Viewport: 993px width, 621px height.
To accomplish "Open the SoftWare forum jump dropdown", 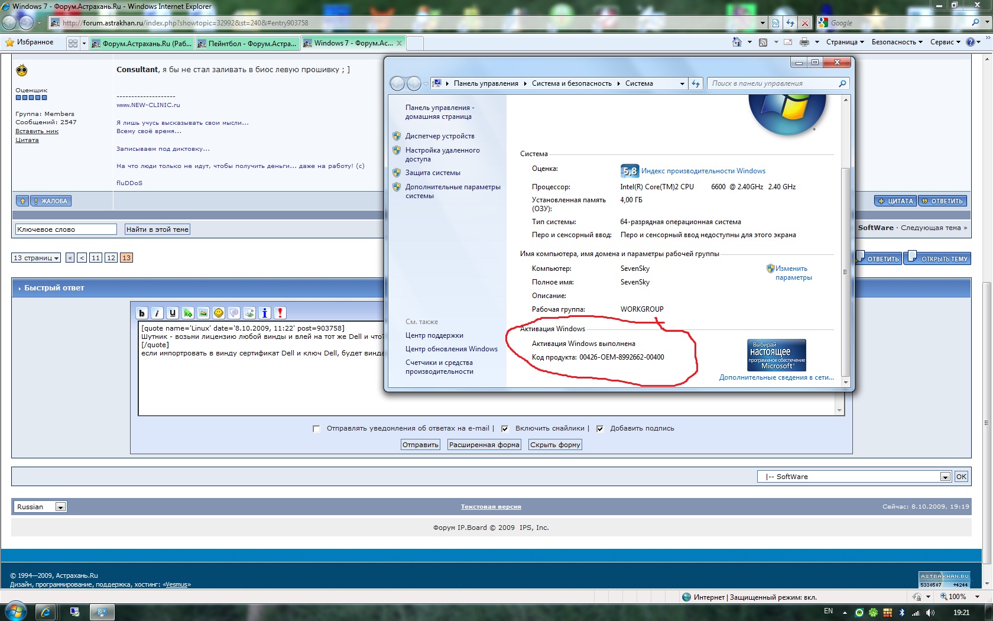I will (854, 477).
